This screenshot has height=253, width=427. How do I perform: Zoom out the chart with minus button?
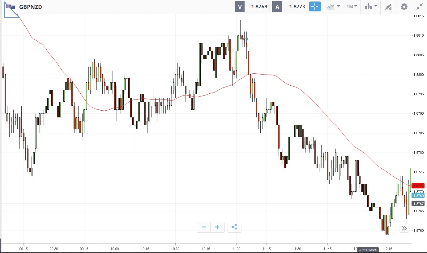pos(204,227)
